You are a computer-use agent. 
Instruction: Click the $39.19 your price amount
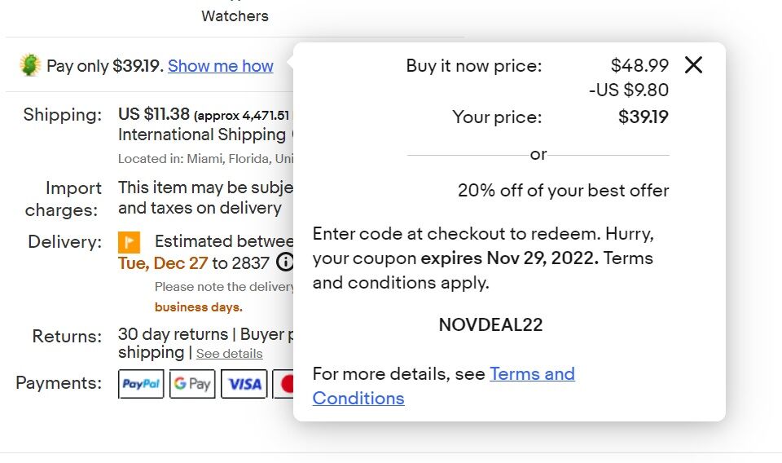643,117
